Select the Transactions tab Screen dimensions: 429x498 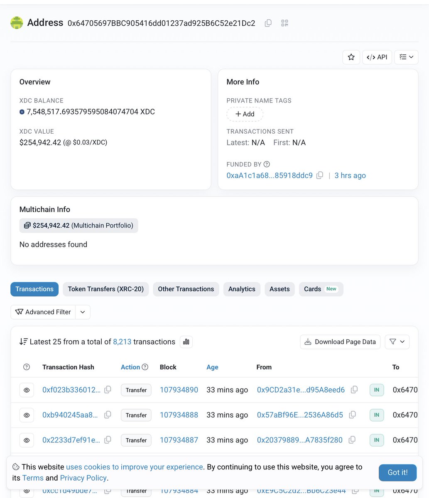(34, 289)
